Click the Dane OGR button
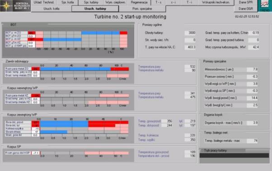Screen dimensions: 272x171 tap(246, 9)
